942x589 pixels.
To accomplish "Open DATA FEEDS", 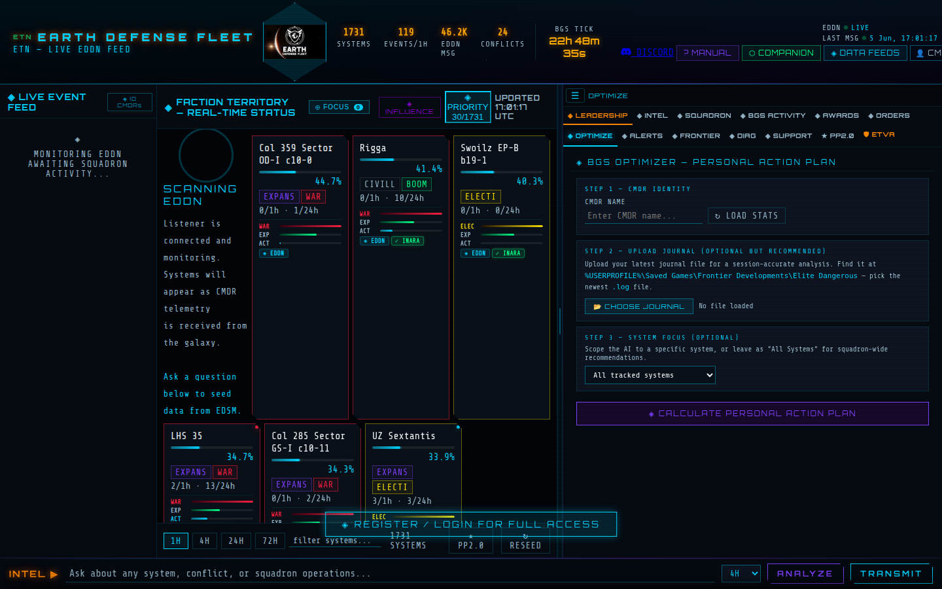I will (x=865, y=52).
